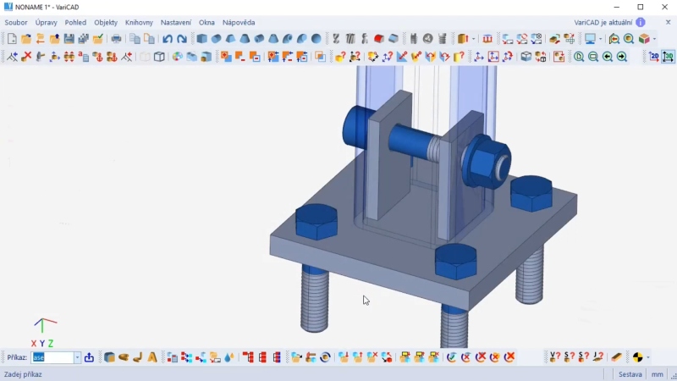Click the Sestava status bar field
The height and width of the screenshot is (381, 677).
(x=630, y=374)
